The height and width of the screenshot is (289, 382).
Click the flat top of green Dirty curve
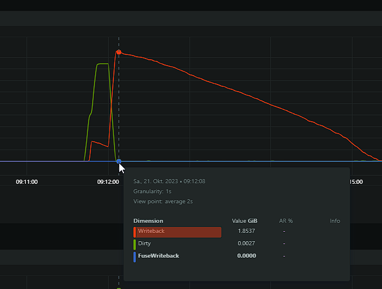pyautogui.click(x=103, y=64)
